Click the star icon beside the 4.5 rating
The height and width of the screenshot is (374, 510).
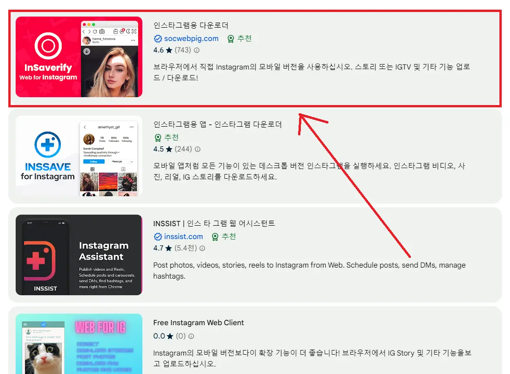[170, 149]
